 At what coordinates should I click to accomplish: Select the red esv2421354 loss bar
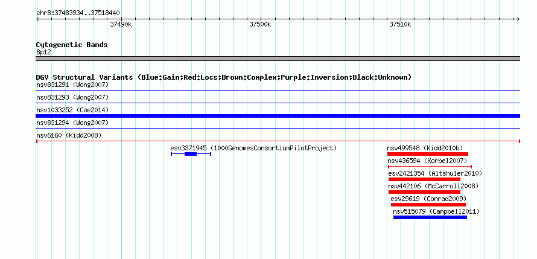[424, 179]
